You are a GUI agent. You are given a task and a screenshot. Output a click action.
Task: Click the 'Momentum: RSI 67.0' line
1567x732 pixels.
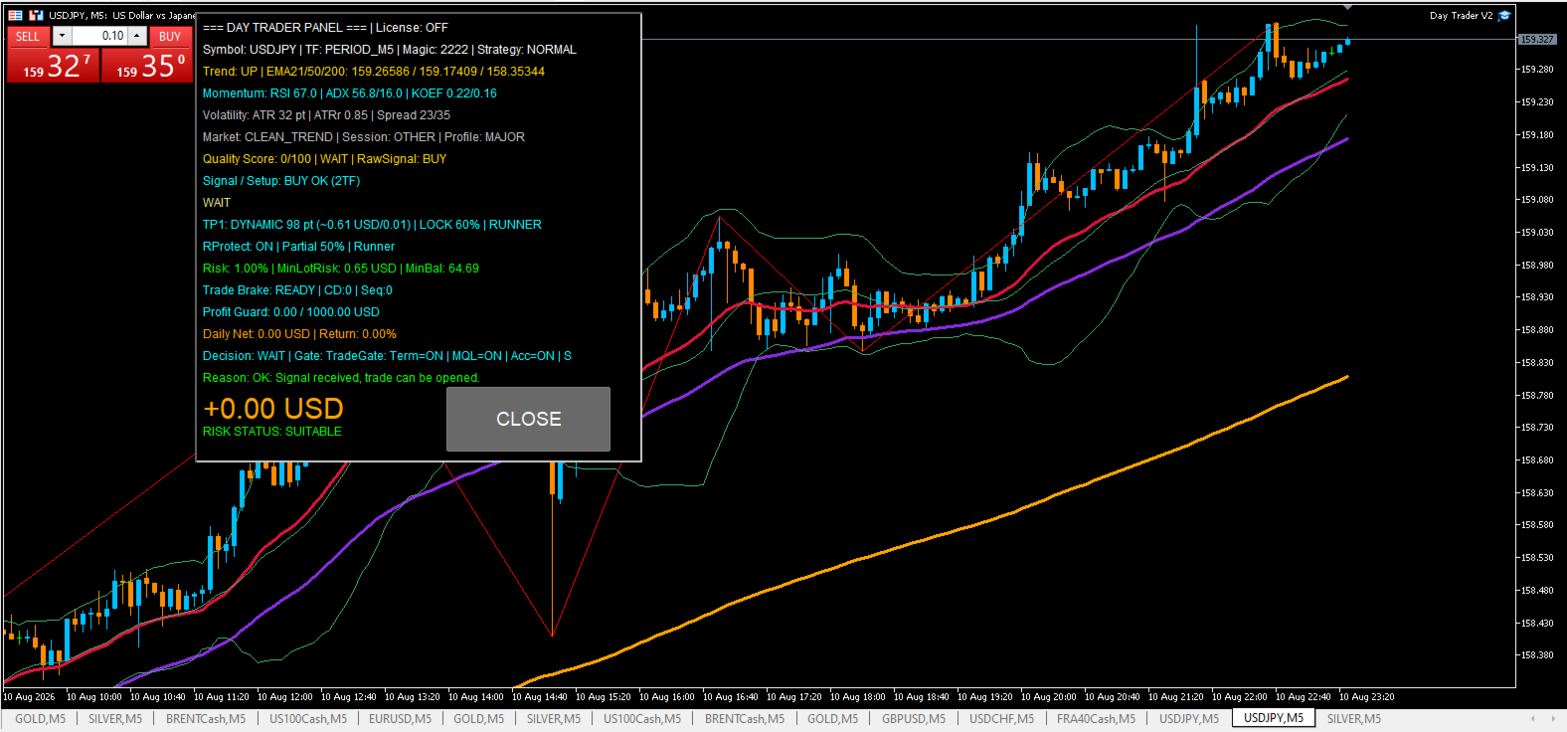click(350, 93)
